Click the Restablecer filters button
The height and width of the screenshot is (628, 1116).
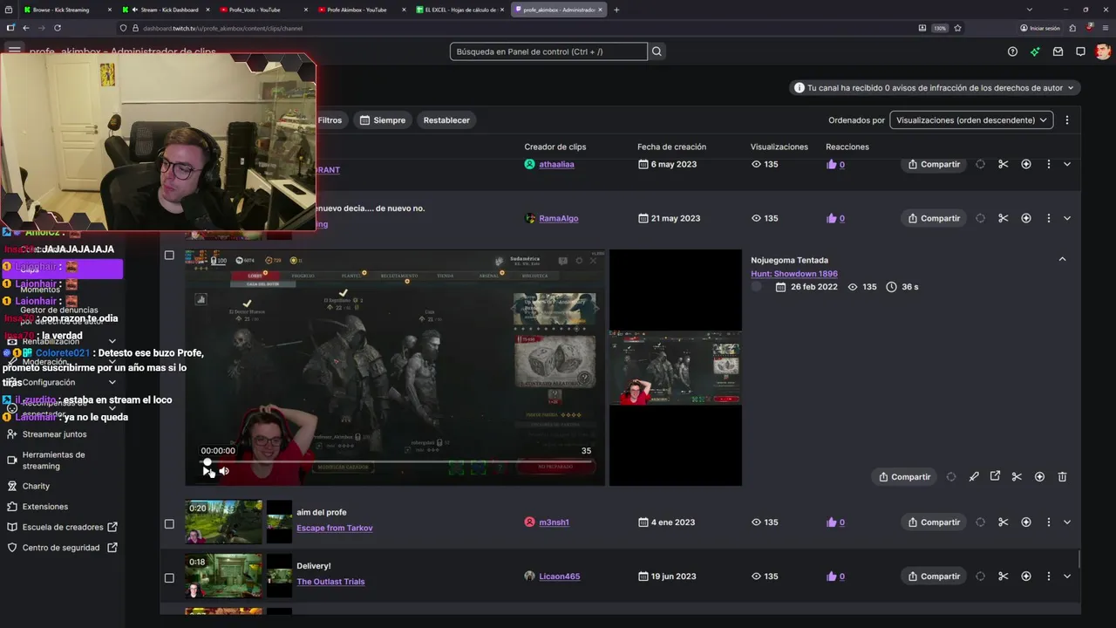click(x=446, y=120)
